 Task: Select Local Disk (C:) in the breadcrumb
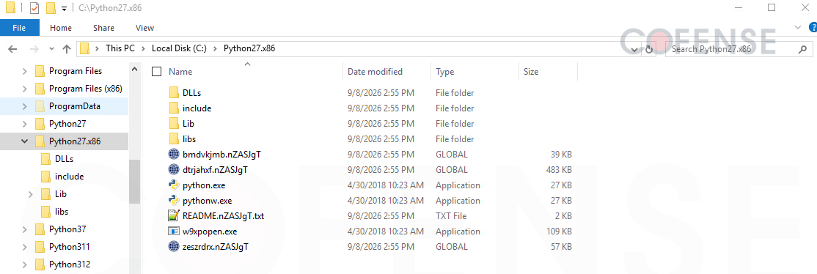pyautogui.click(x=179, y=48)
